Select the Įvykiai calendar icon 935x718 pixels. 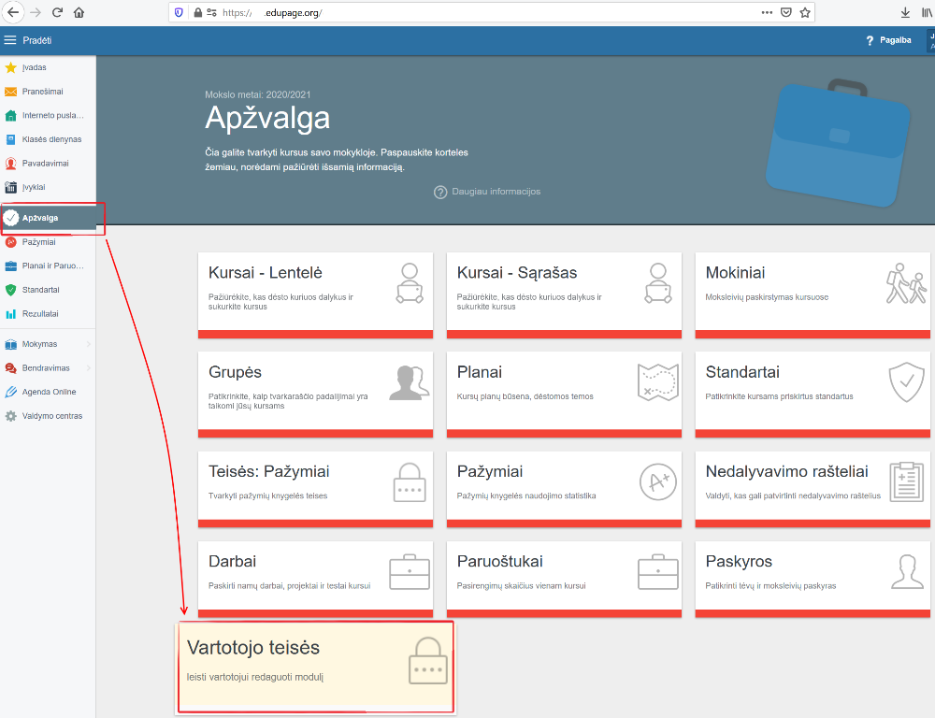coord(10,187)
